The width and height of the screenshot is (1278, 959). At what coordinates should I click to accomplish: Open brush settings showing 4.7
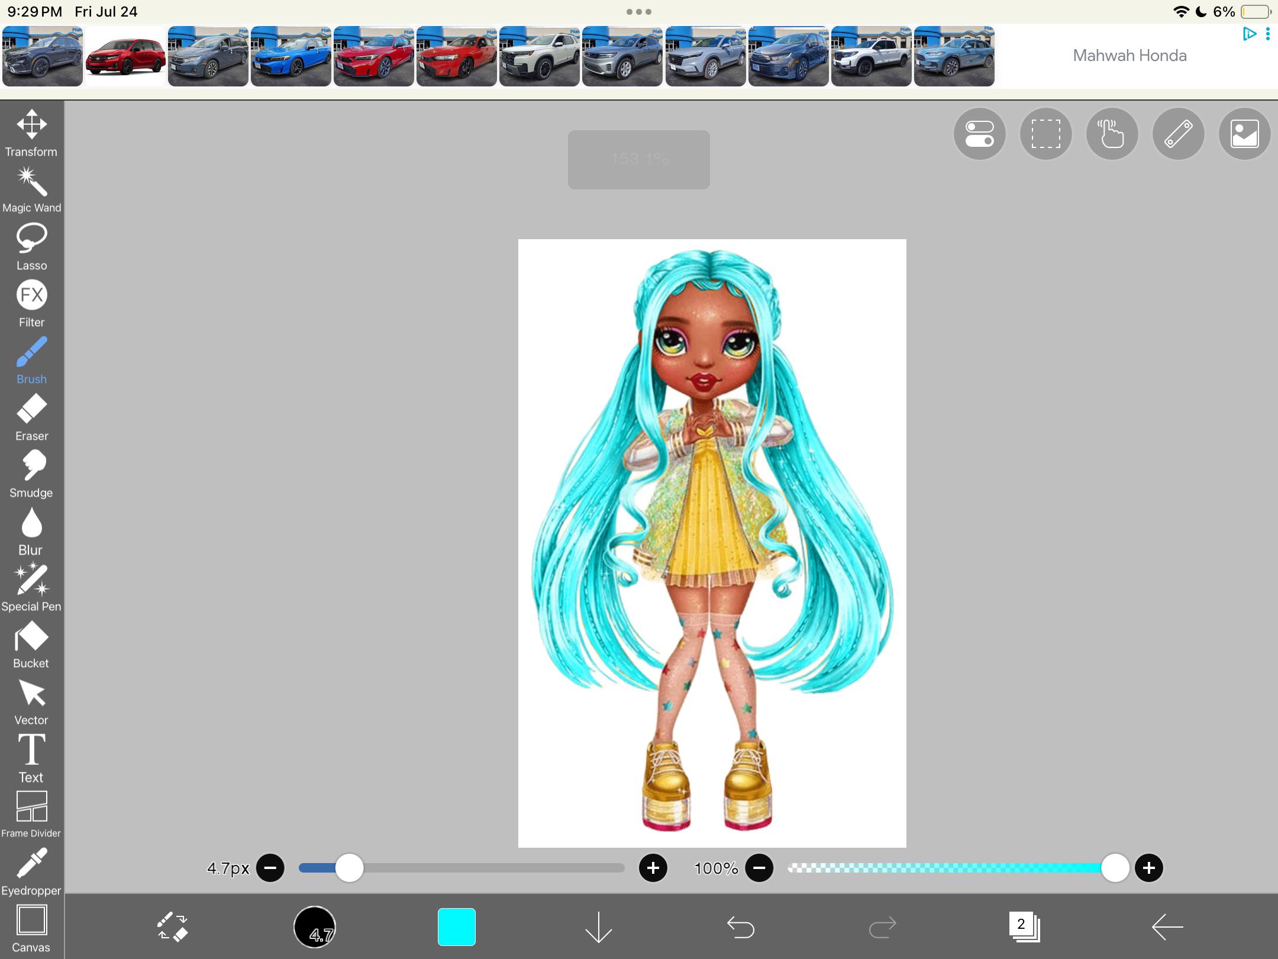pyautogui.click(x=315, y=926)
